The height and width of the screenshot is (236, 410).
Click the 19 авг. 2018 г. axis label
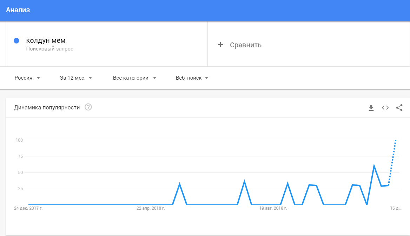pos(273,208)
